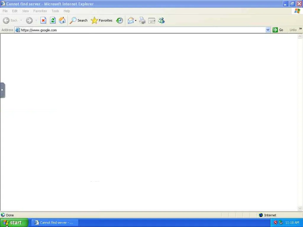Click the Done status bar text
Viewport: 303px width, 227px height.
(x=10, y=215)
